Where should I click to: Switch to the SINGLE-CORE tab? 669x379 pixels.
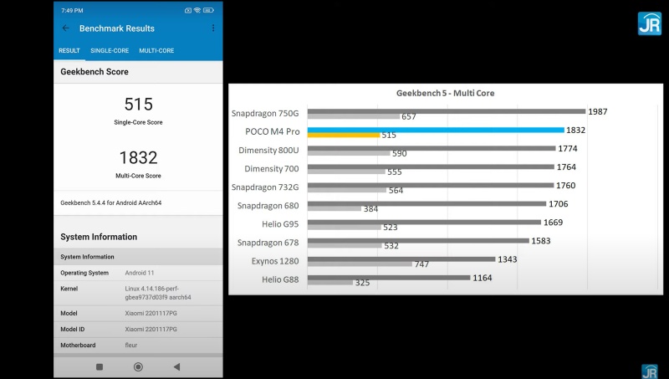110,50
